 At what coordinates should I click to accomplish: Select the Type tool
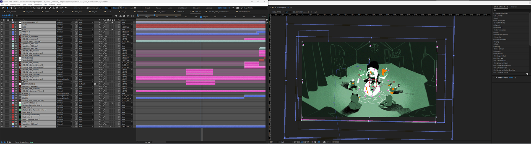pos(46,8)
